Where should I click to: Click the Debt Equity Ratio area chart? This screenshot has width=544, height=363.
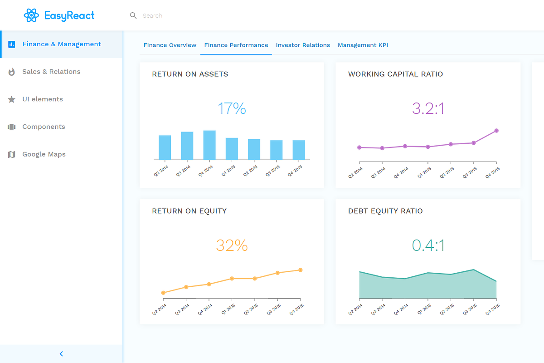pos(427,287)
